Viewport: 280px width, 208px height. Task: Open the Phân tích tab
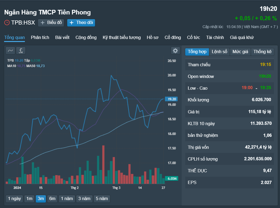[40, 37]
